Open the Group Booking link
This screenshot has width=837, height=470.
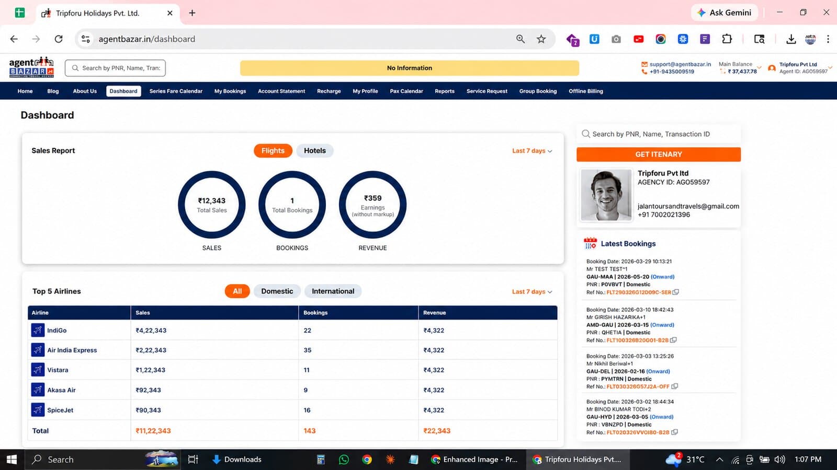538,91
